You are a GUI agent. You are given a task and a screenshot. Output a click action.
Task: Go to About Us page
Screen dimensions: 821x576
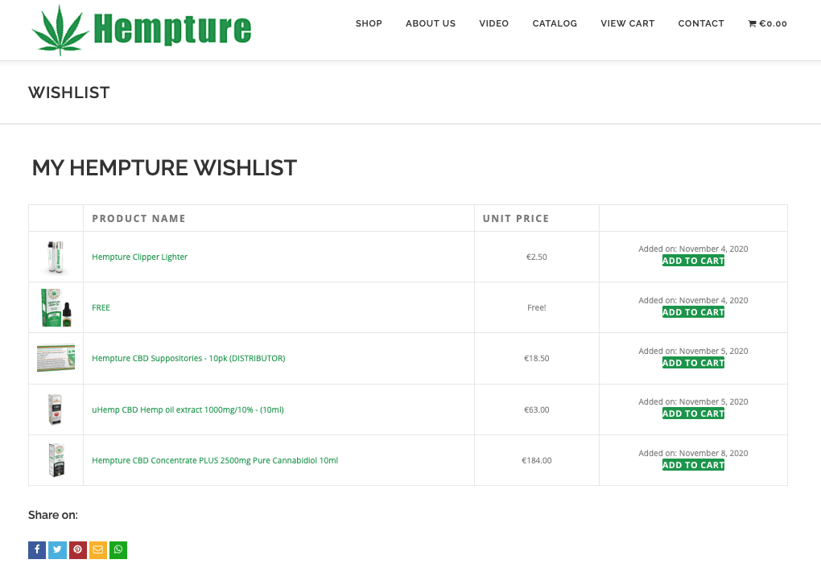[431, 23]
